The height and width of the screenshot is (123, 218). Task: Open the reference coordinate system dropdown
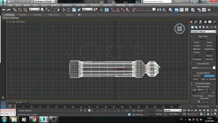coord(87,9)
